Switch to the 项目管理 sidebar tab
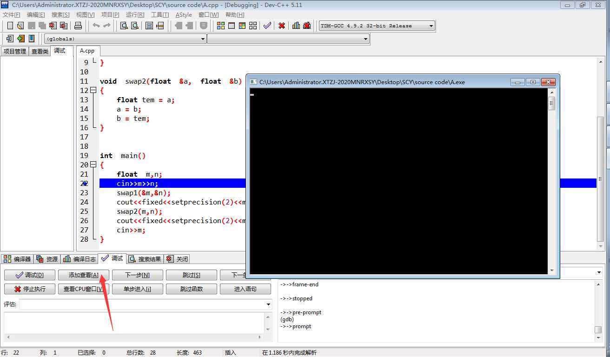Screen dimensions: 610x357 pos(15,51)
